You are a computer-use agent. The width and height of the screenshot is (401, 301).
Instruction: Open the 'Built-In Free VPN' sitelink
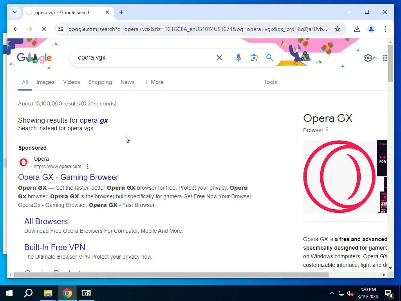(x=55, y=247)
